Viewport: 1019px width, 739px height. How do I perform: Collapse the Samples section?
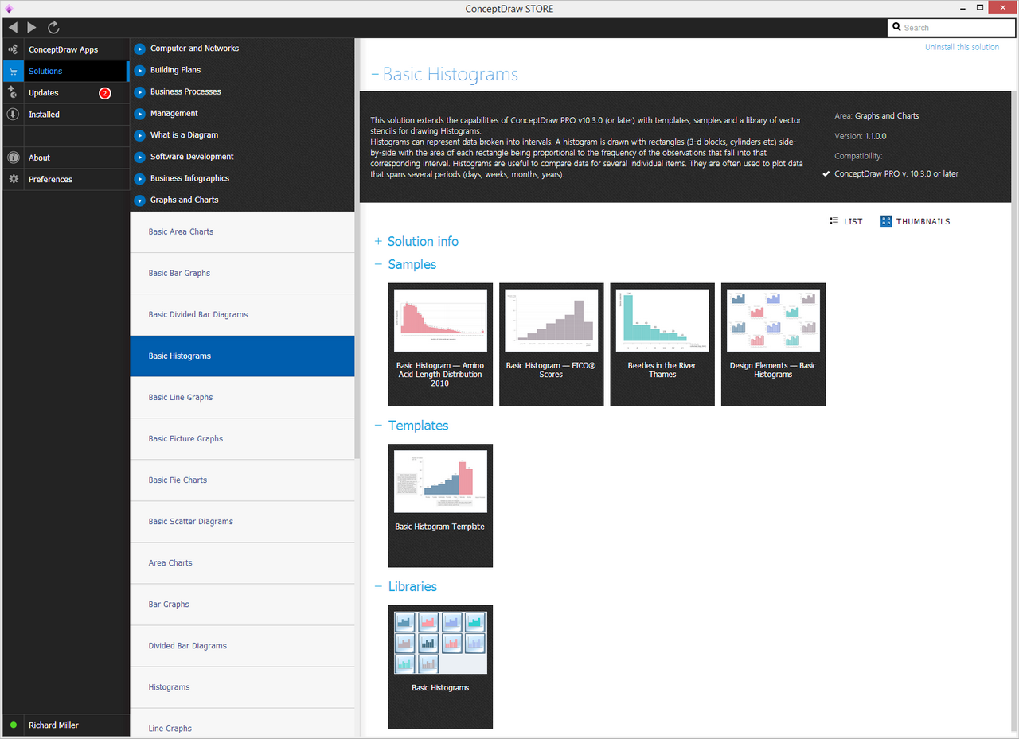click(x=378, y=265)
